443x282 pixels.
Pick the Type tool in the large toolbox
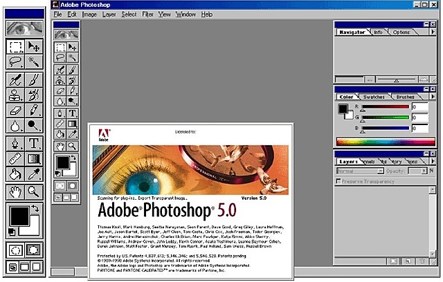point(34,144)
